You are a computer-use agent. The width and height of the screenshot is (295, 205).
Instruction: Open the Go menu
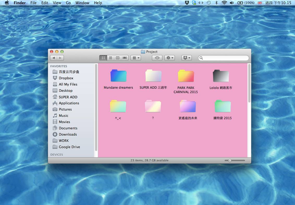click(x=68, y=3)
